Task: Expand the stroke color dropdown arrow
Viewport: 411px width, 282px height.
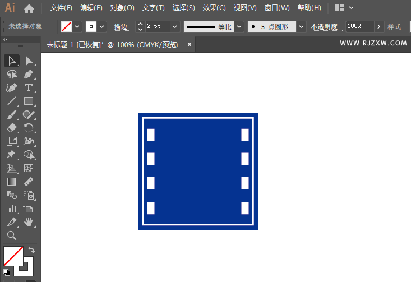Action: pos(102,26)
